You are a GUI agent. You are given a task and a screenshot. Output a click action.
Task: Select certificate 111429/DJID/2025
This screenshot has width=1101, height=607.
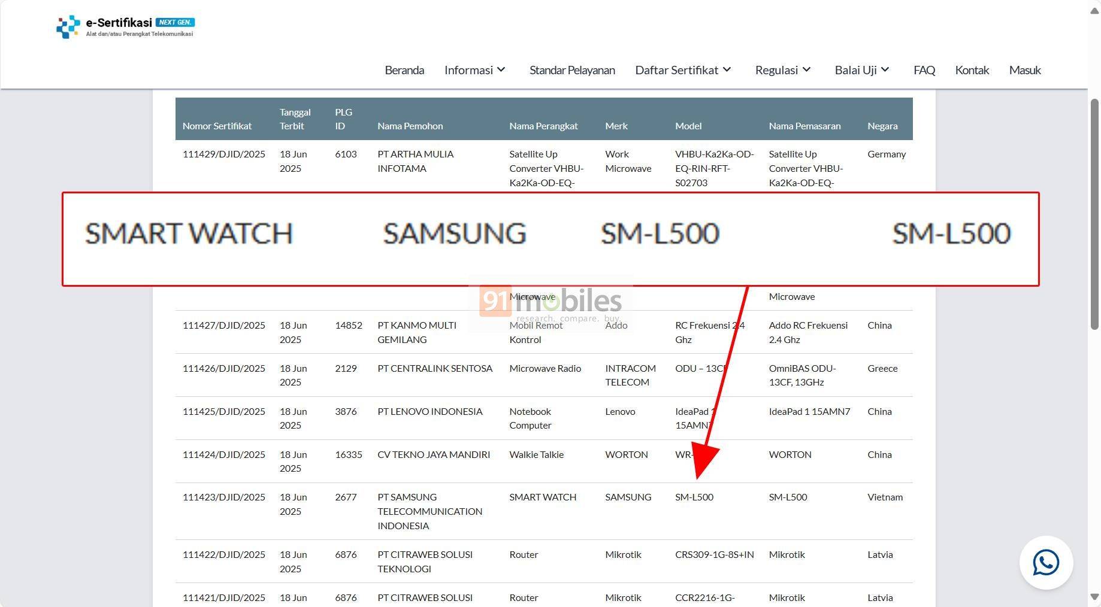223,154
